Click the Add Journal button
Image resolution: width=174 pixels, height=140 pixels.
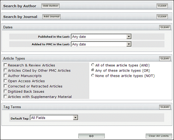point(51,17)
